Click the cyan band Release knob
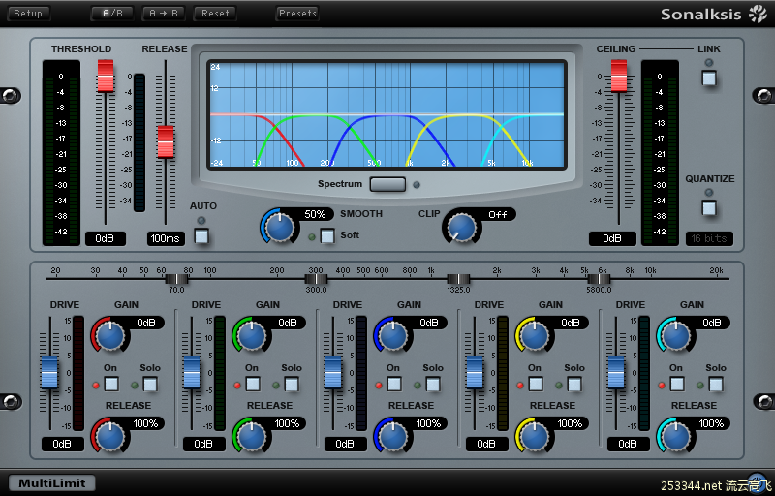Screen dimensions: 775x496 676,437
